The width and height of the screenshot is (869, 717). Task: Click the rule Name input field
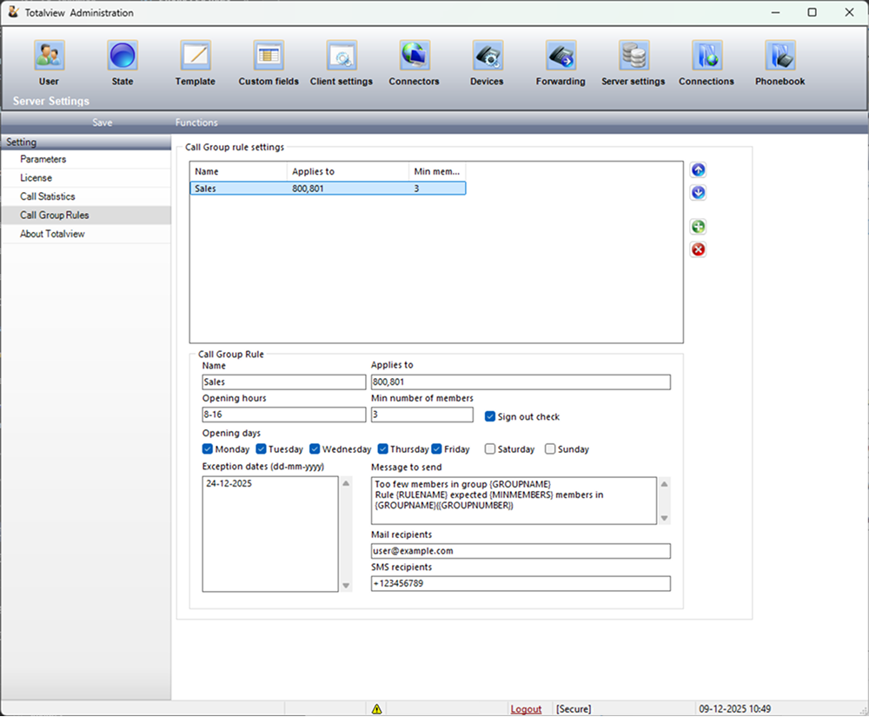click(x=284, y=382)
